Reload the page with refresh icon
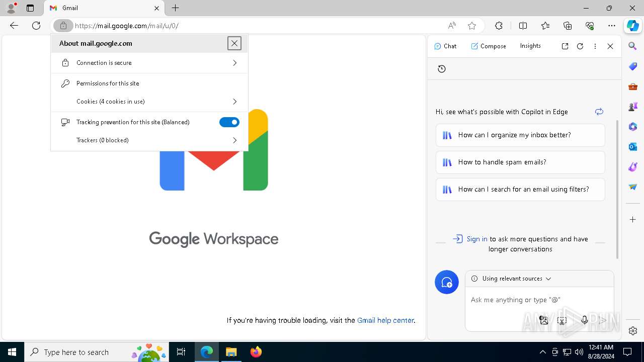 coord(36,26)
